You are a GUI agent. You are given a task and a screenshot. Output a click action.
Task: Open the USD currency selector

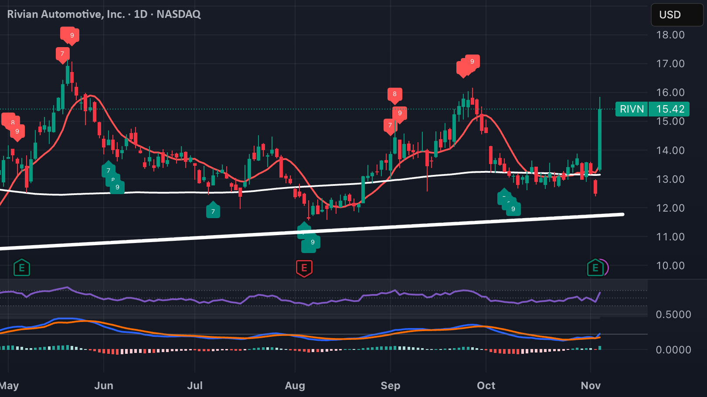(x=677, y=15)
